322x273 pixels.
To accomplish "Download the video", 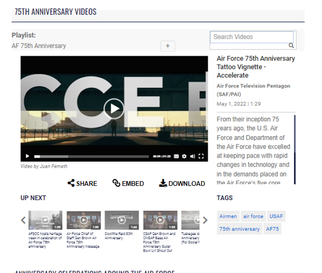I will coord(182,183).
